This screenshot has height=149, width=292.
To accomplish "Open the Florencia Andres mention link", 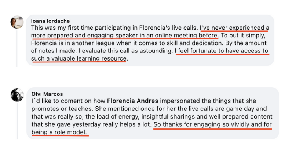I will [x=132, y=101].
